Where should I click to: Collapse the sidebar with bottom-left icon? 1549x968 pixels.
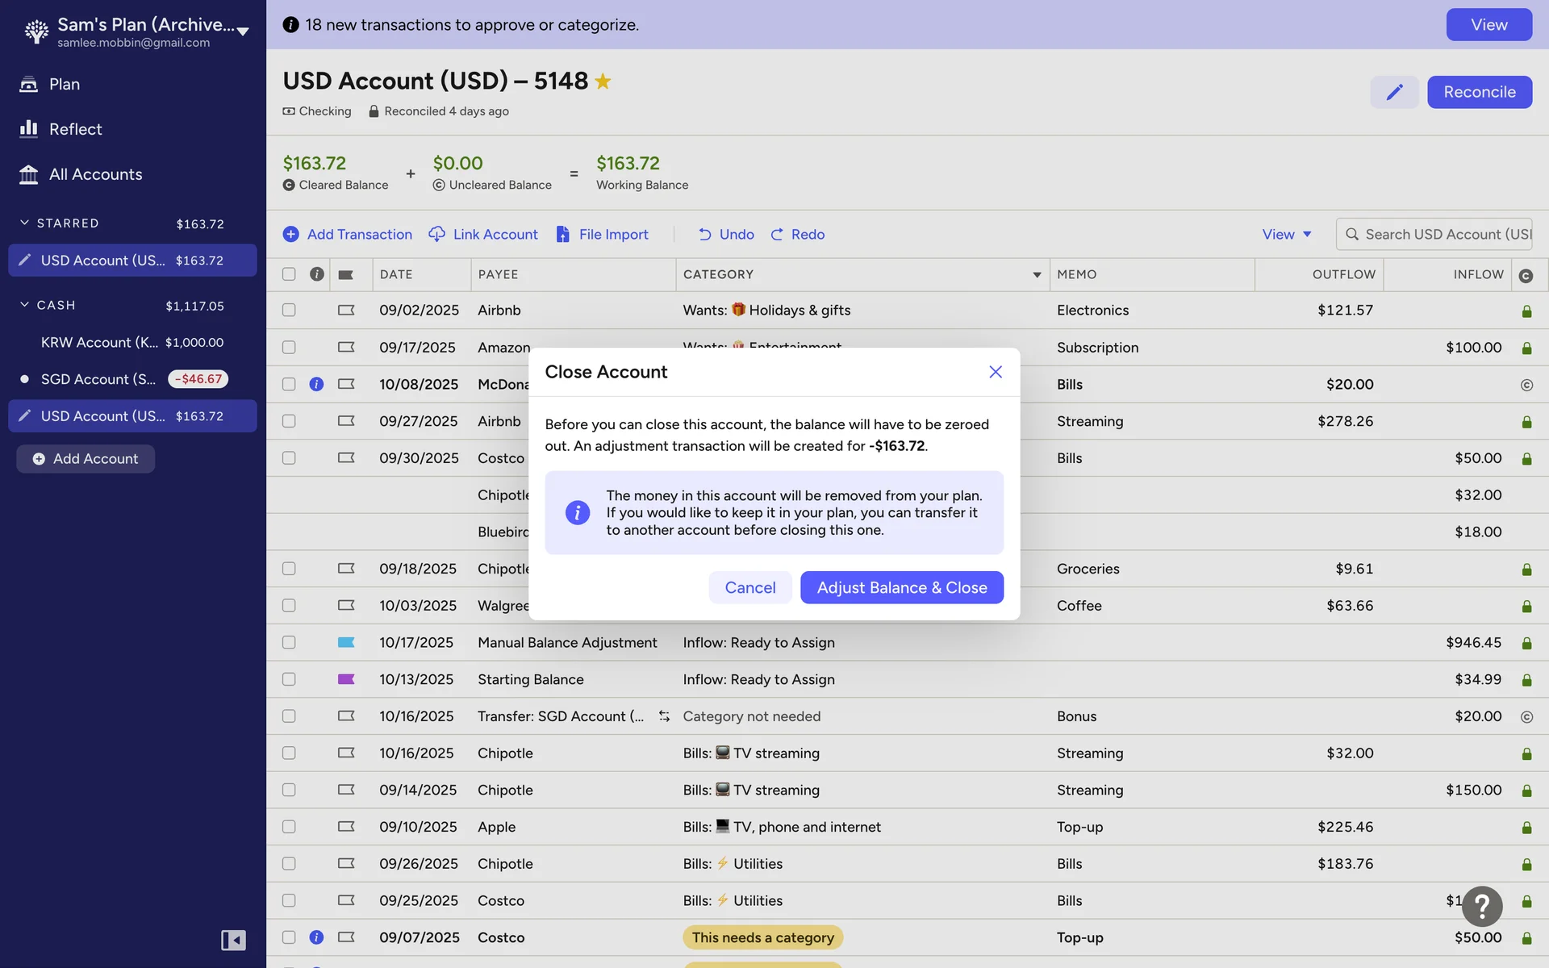coord(233,940)
